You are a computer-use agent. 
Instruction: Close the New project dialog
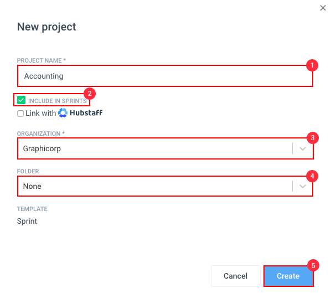click(x=323, y=8)
